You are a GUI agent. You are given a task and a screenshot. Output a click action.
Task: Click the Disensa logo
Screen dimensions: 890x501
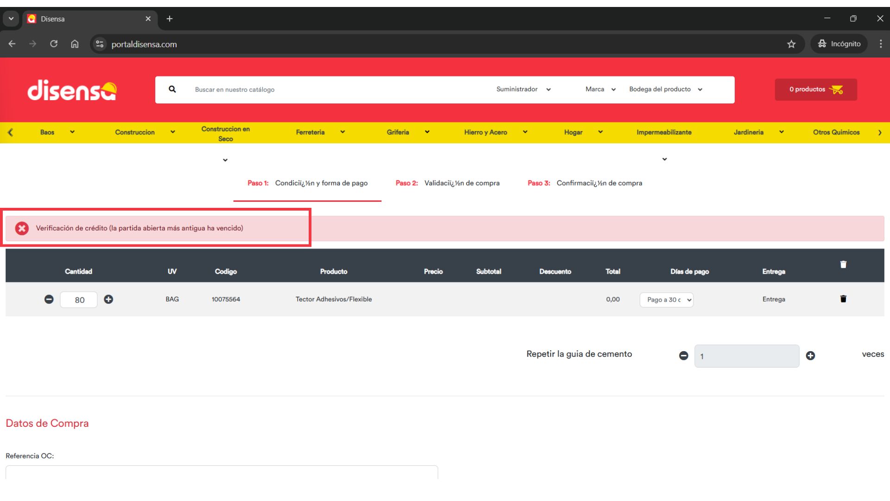pyautogui.click(x=72, y=90)
